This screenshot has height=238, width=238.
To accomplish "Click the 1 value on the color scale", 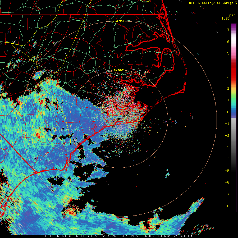I will point(228,100).
